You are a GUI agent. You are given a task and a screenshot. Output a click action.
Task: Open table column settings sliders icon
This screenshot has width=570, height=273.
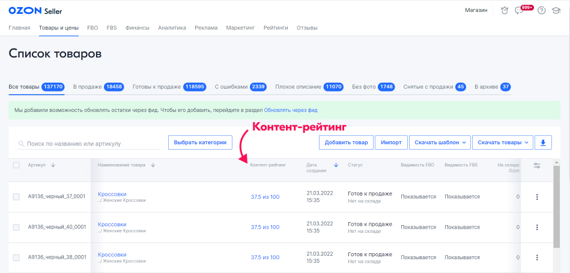tap(536, 166)
